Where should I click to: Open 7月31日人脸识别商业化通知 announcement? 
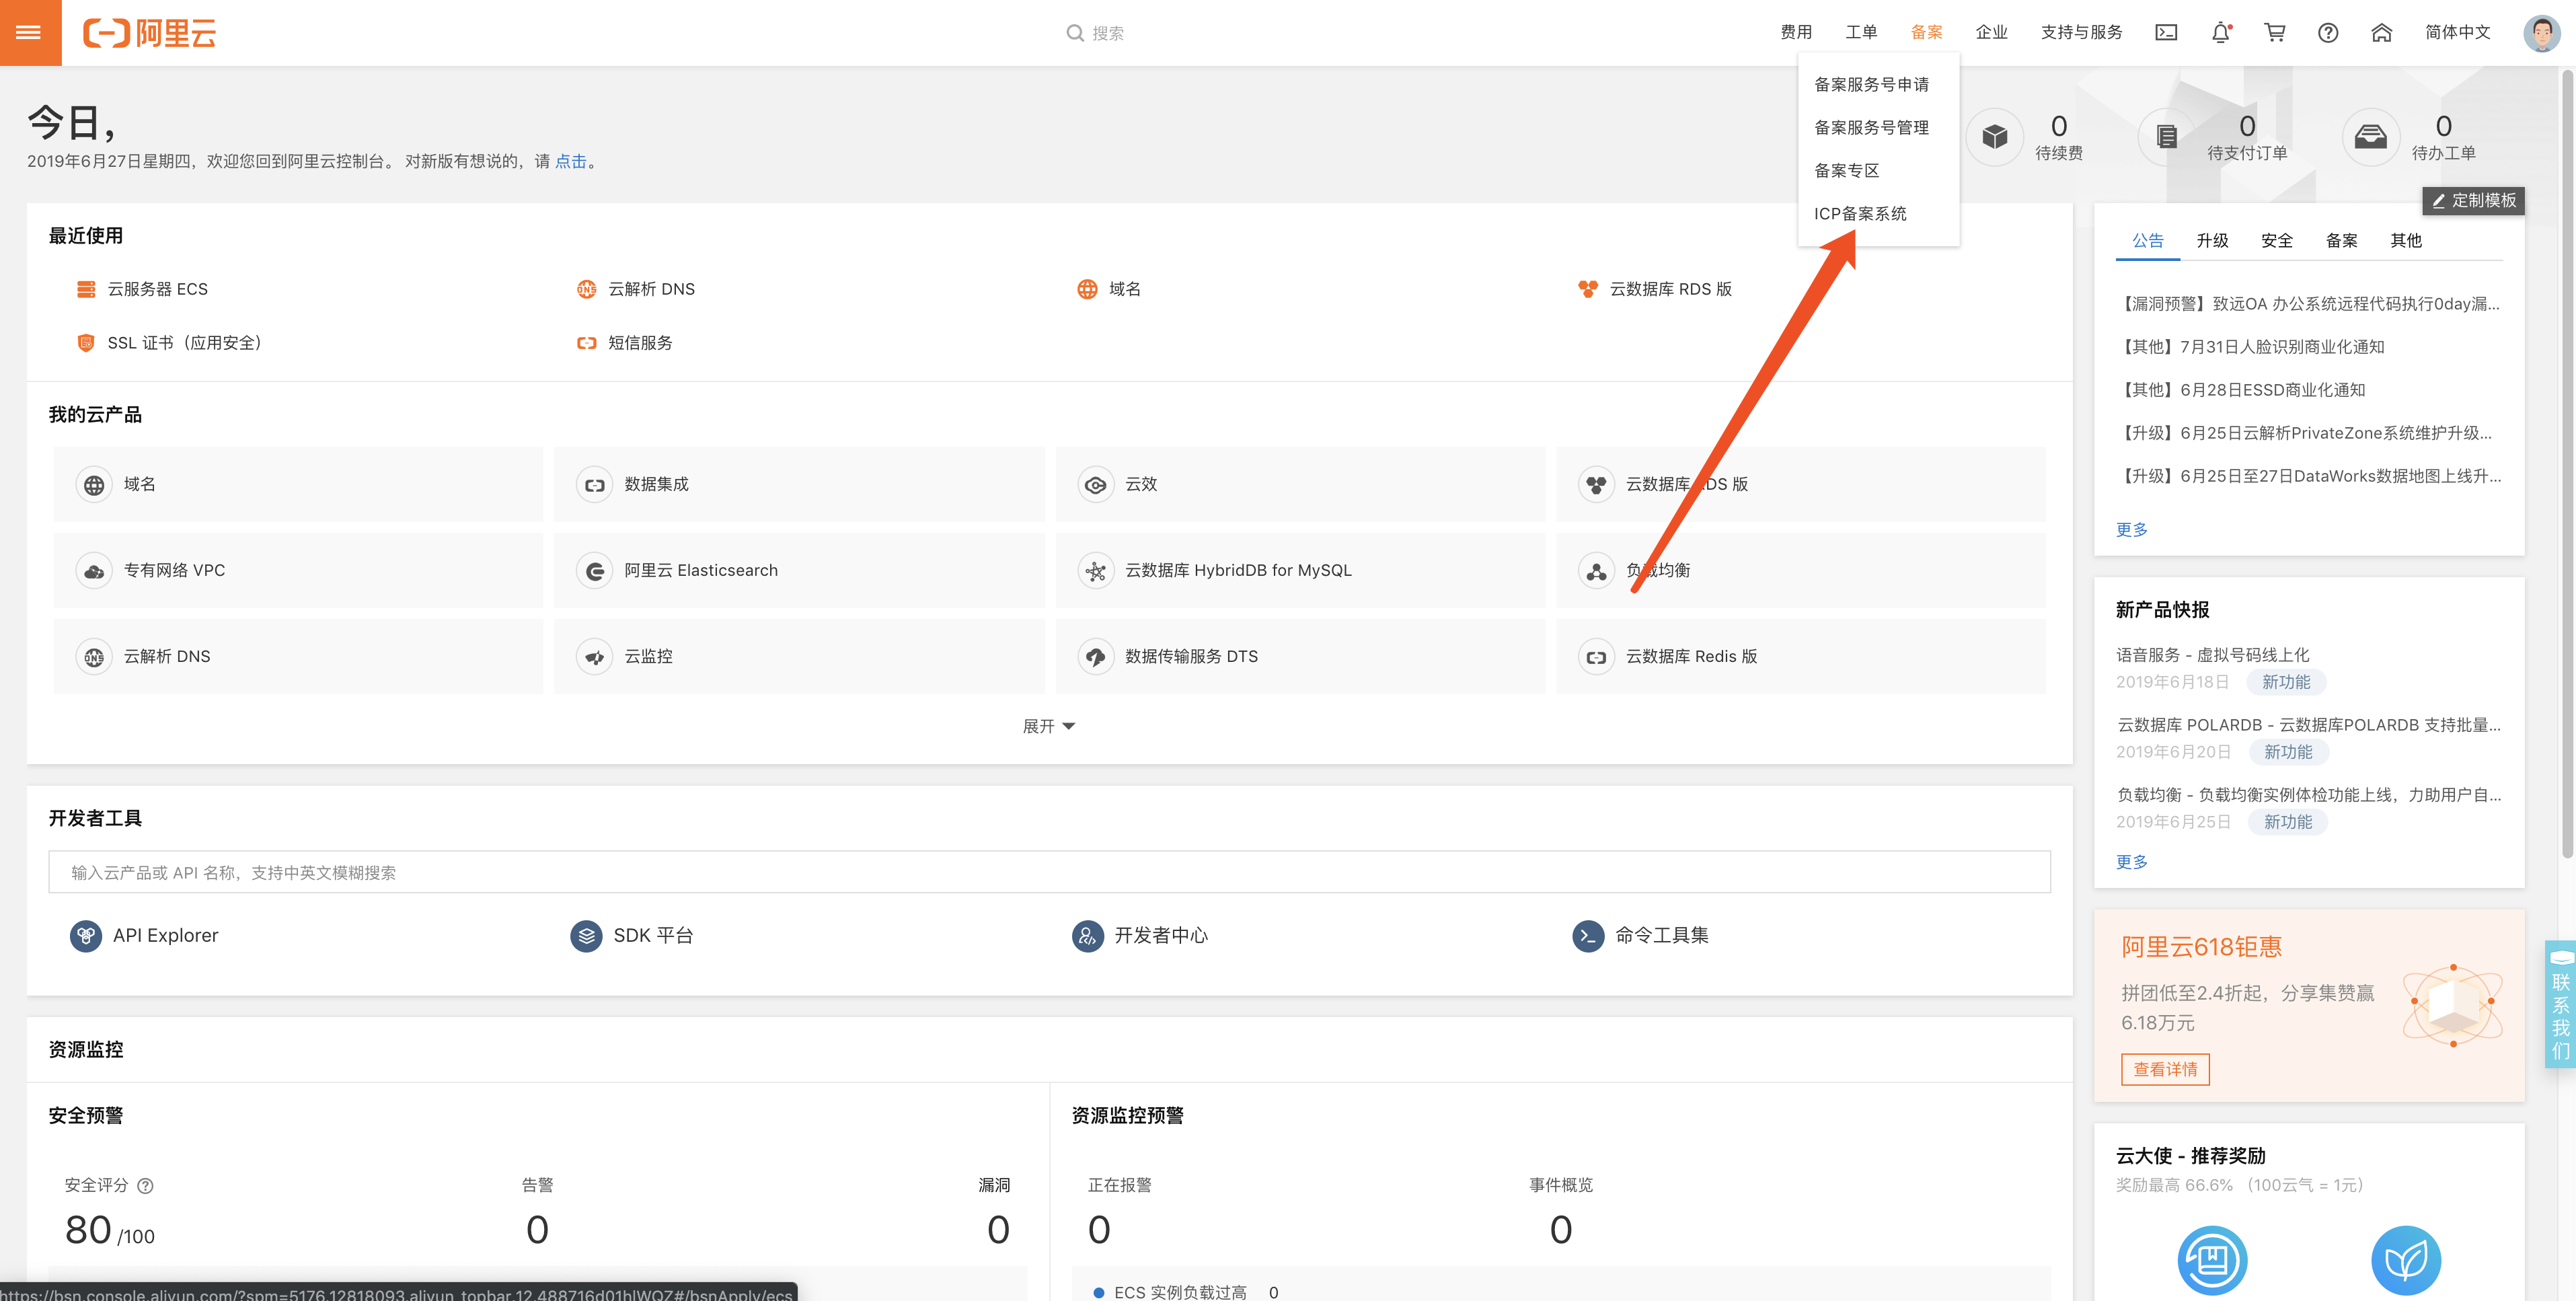pos(2251,347)
